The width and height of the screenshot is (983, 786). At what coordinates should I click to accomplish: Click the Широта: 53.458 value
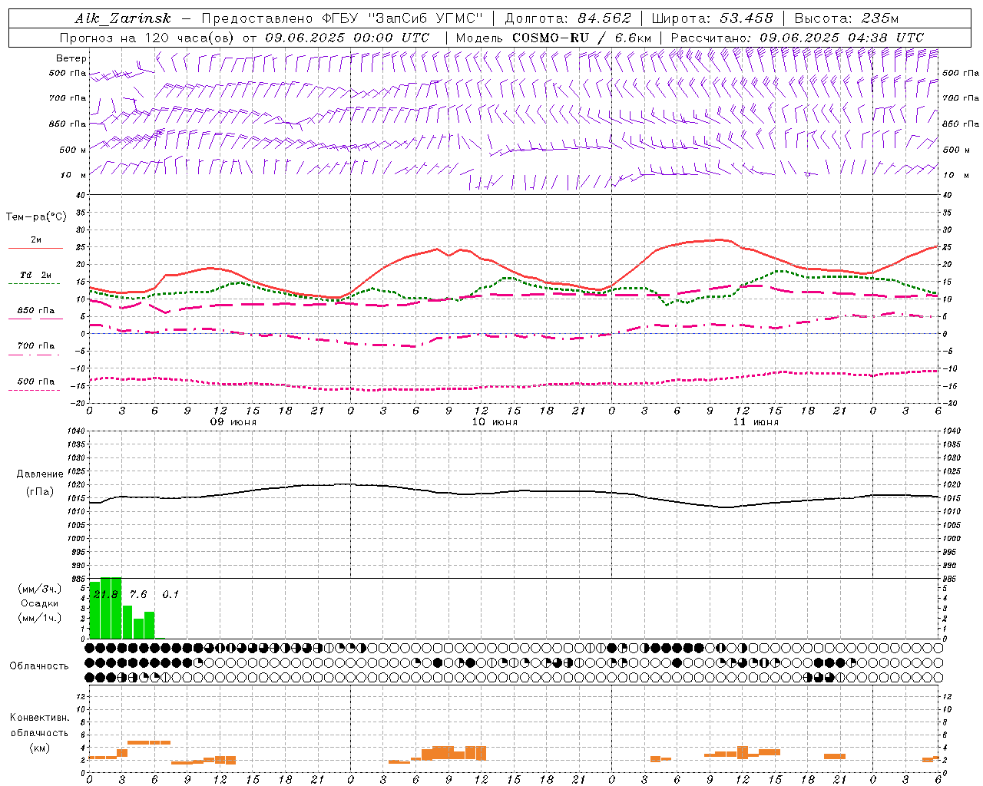coord(712,18)
